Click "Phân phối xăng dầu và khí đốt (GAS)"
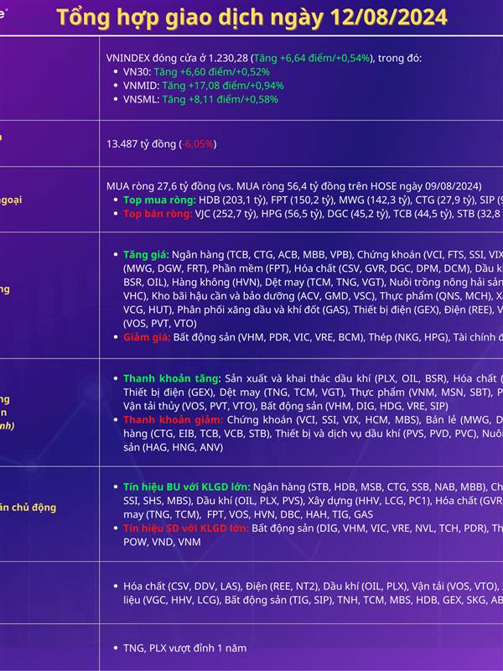Viewport: 503px width, 671px height. [262, 309]
